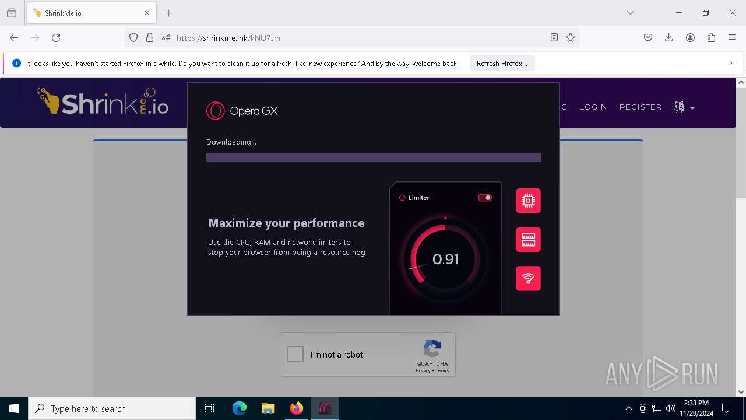Screen dimensions: 746x420
Task: Switch to Firefox in taskbar
Action: point(297,408)
